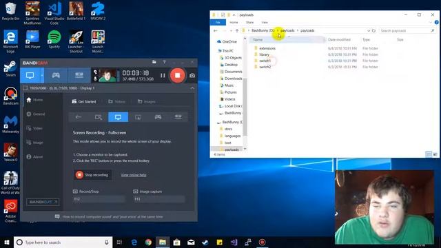This screenshot has width=441, height=248.
Task: Take a screenshot with Bandicam camera icon
Action: click(192, 75)
